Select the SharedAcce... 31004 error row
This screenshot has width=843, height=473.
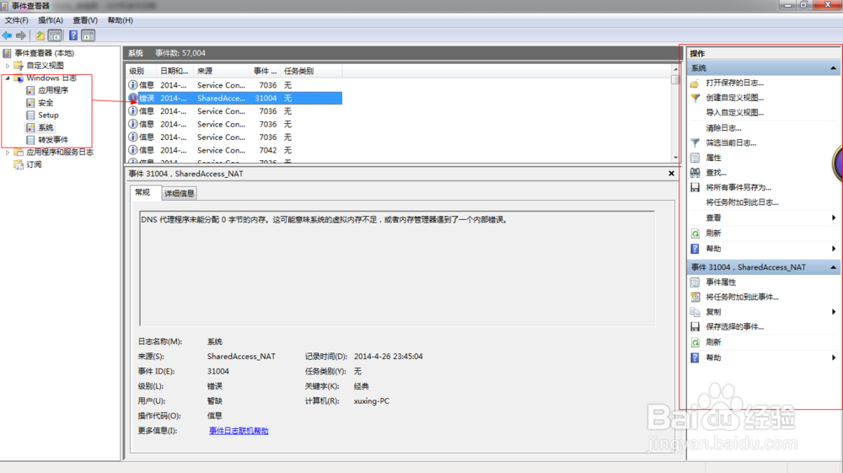coord(234,99)
